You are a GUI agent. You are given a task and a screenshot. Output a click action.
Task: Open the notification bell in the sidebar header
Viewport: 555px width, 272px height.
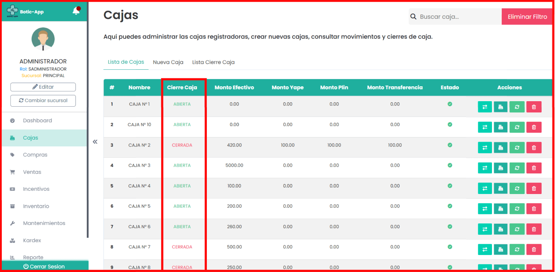pyautogui.click(x=76, y=11)
